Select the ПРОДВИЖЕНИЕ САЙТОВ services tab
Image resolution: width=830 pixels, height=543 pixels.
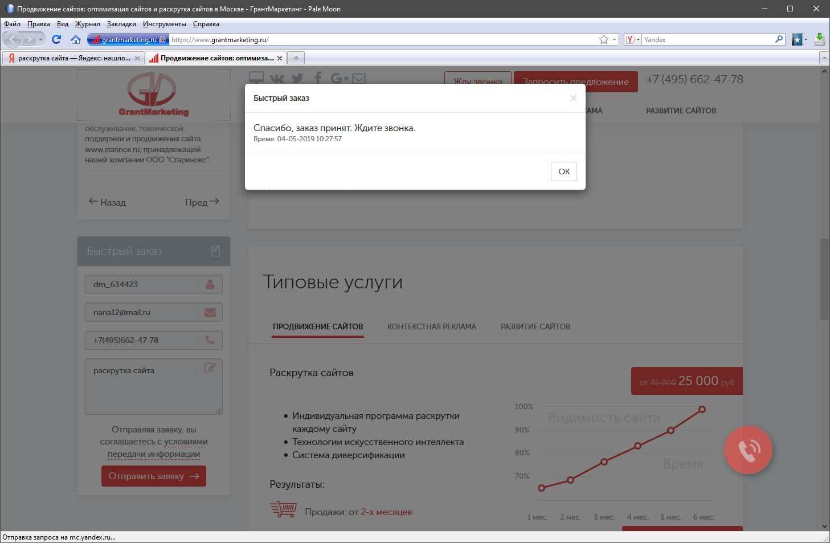coord(318,326)
